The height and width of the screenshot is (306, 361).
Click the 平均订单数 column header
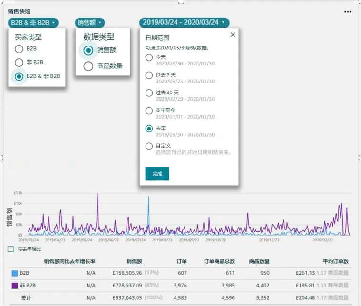(336, 261)
